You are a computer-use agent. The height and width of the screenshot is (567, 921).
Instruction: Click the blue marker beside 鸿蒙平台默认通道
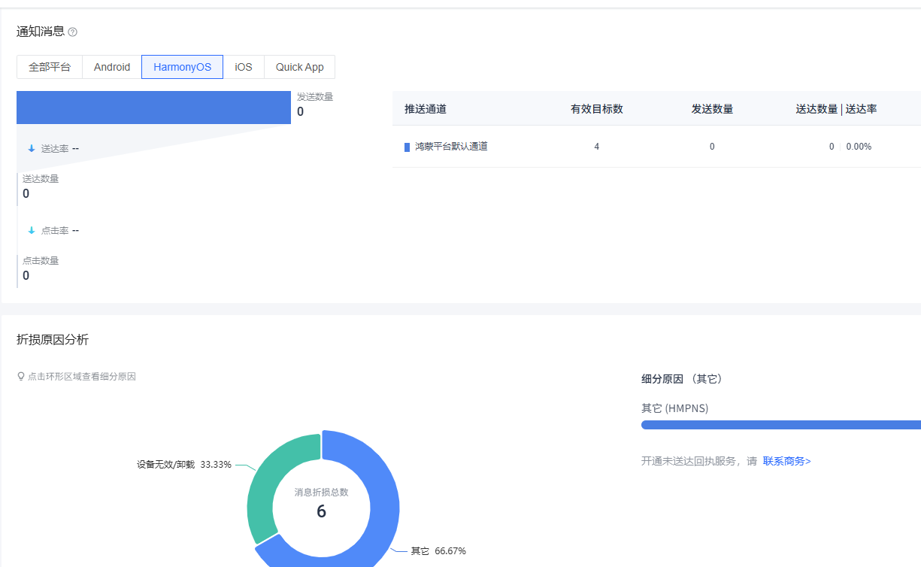(x=407, y=147)
